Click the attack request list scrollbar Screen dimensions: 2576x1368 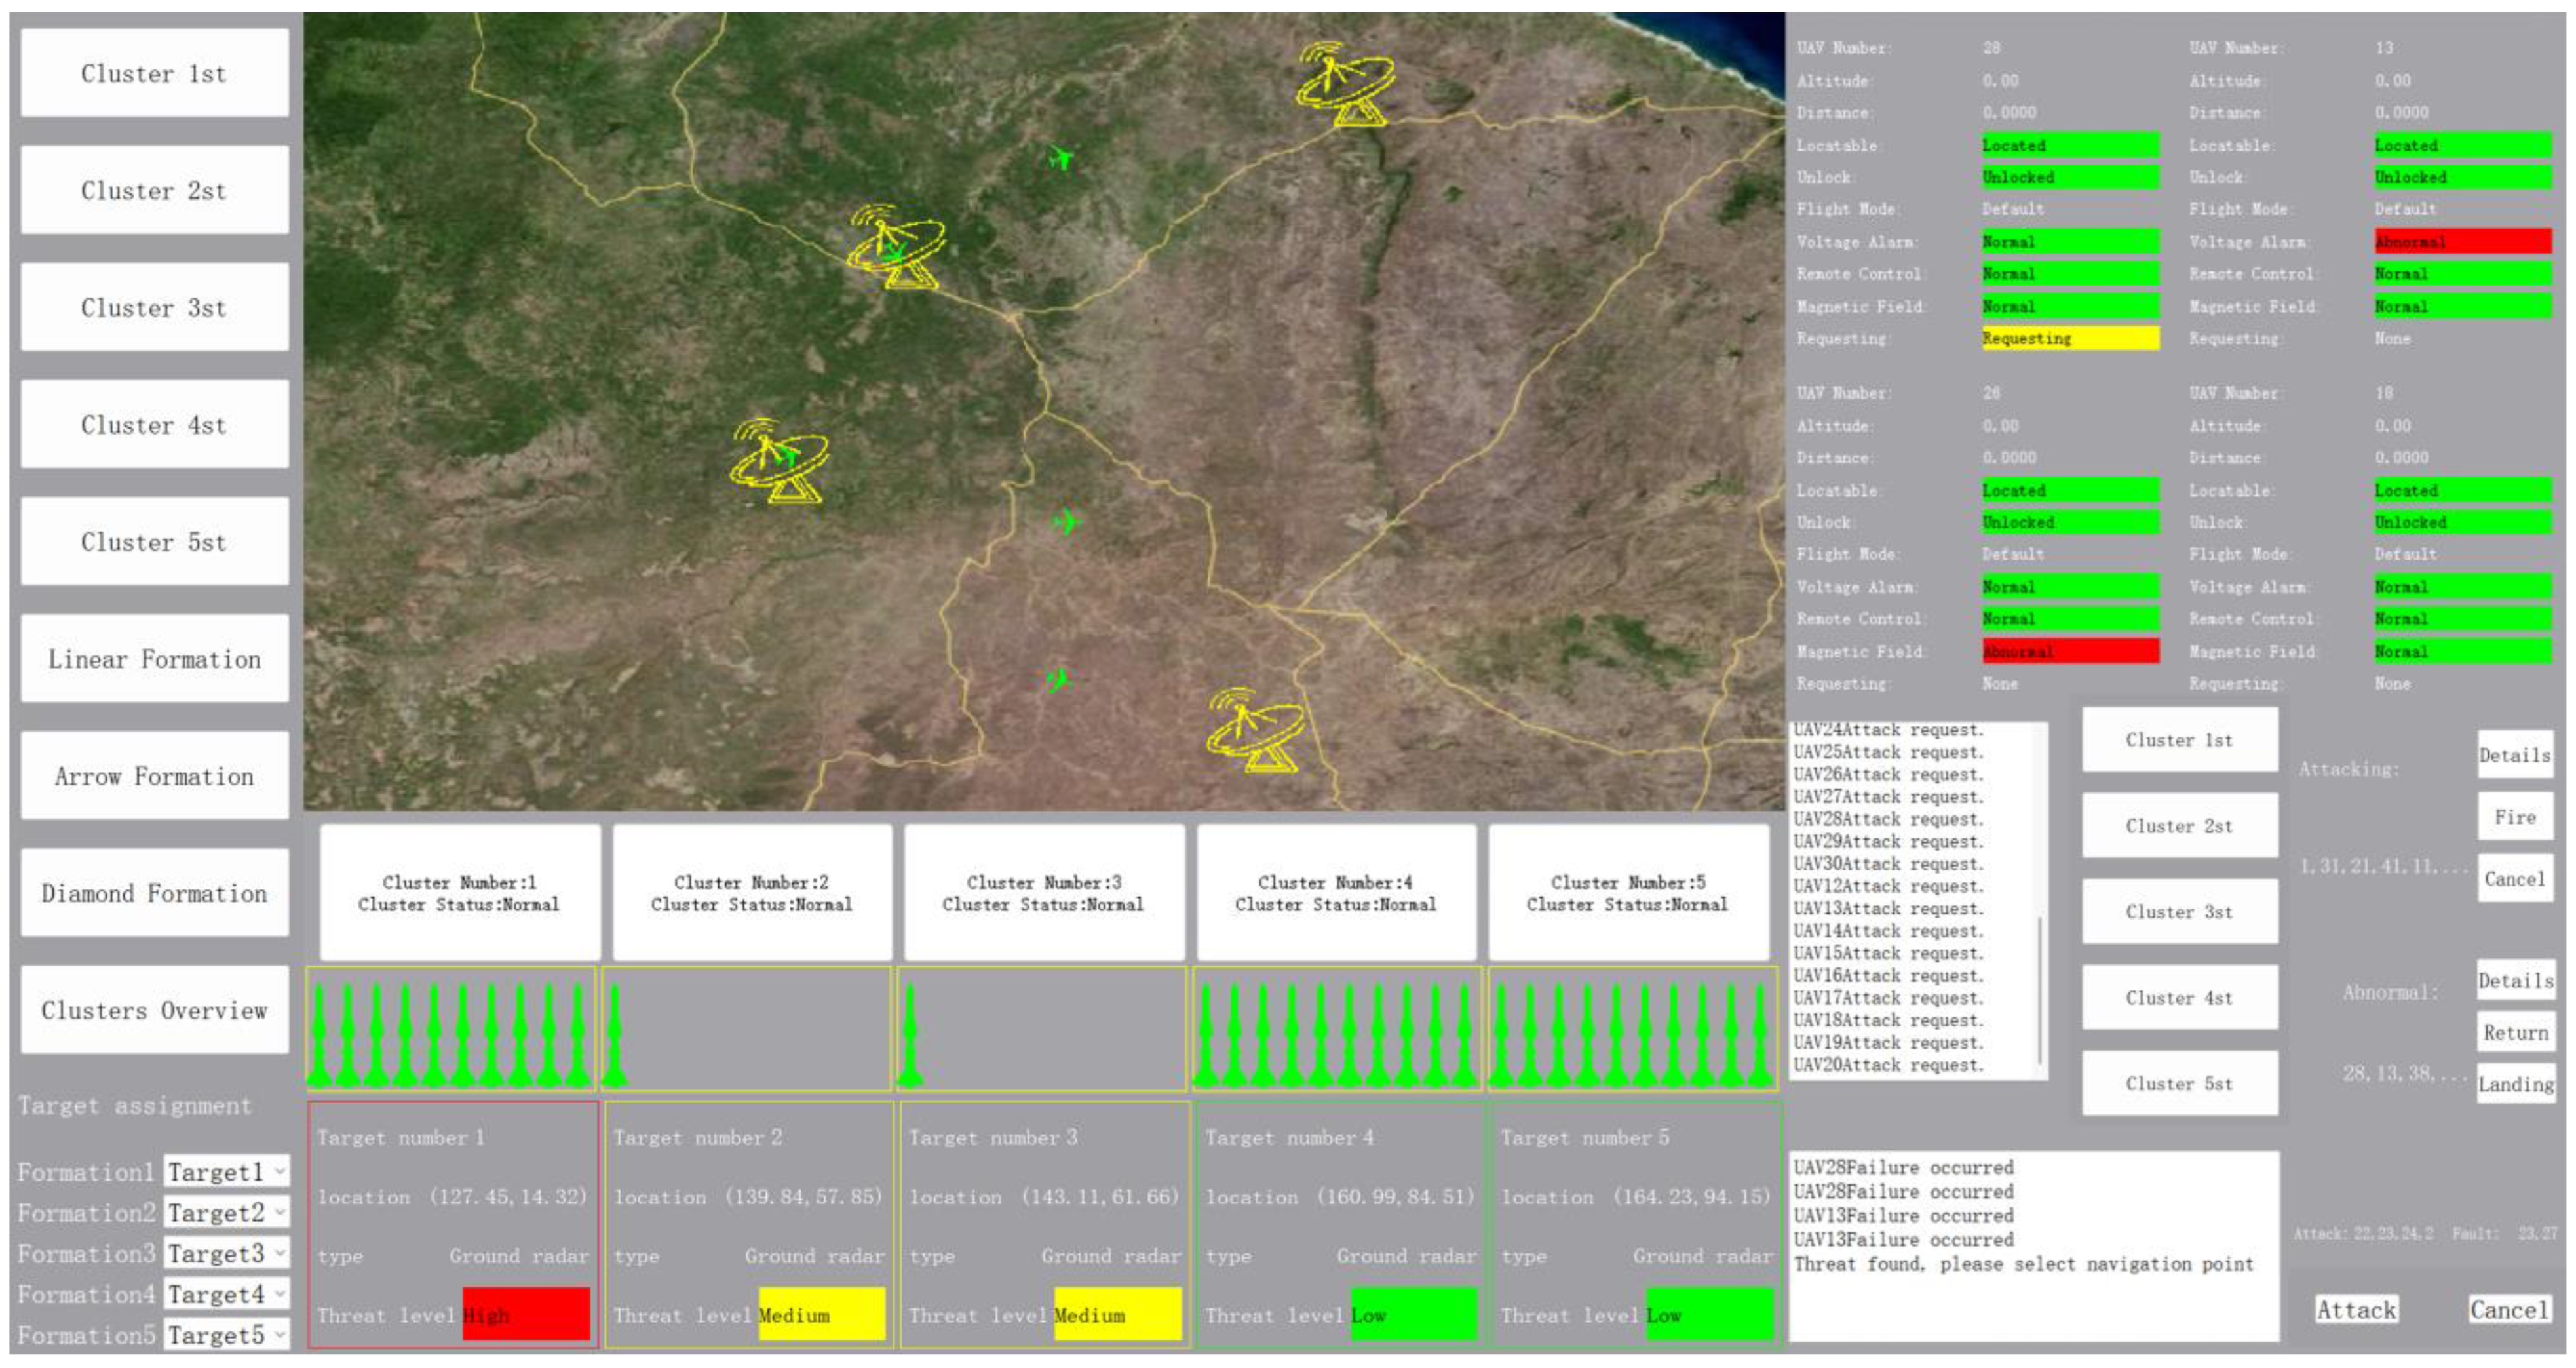coord(2040,990)
